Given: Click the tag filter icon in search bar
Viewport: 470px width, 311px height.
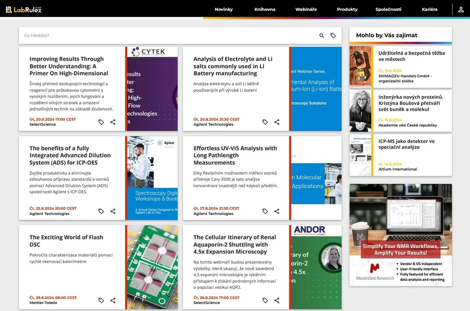Looking at the screenshot, I should (x=333, y=36).
